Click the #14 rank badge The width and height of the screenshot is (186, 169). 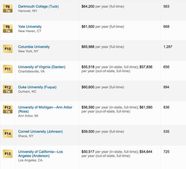pyautogui.click(x=7, y=134)
